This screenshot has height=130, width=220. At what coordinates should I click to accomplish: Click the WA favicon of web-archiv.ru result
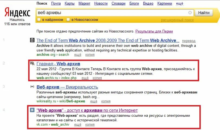[32, 63]
